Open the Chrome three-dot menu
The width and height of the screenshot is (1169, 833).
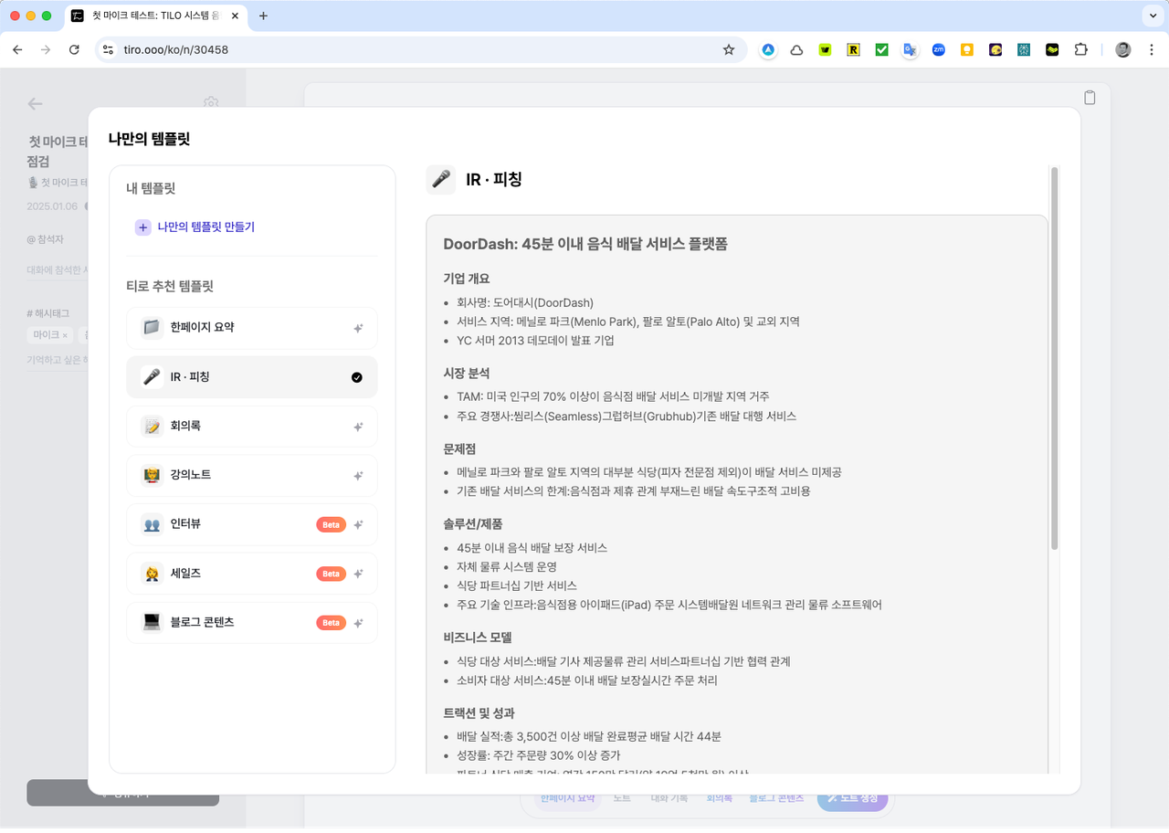point(1151,50)
